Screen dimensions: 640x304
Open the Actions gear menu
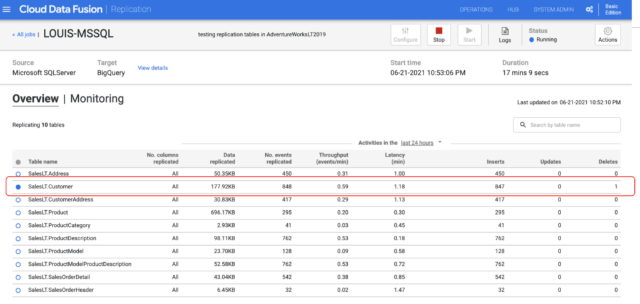pyautogui.click(x=607, y=31)
